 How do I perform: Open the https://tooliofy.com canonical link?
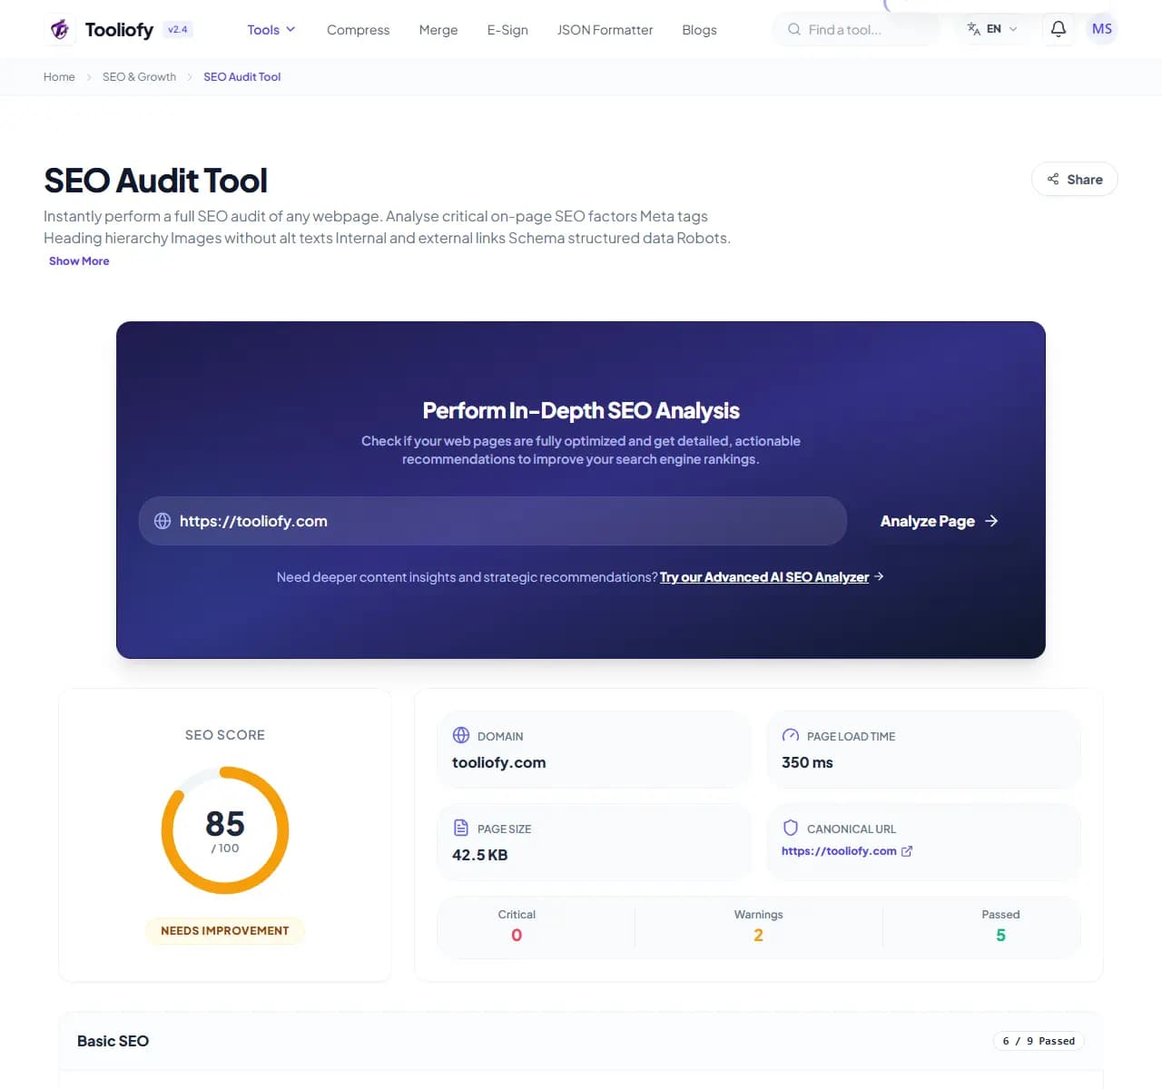[x=839, y=851]
